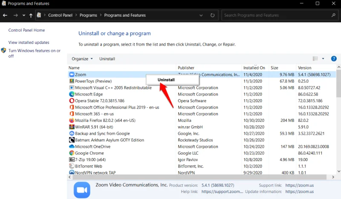Open recent locations dropdown arrow
Screen dimensions: 341x199
(24, 15)
